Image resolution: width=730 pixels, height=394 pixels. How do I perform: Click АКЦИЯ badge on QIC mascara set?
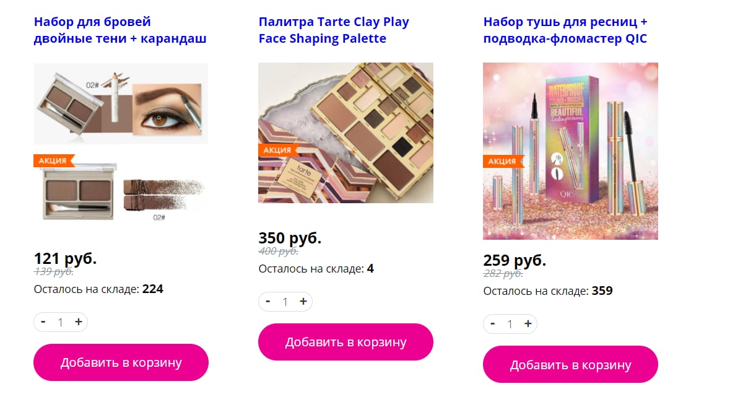503,161
